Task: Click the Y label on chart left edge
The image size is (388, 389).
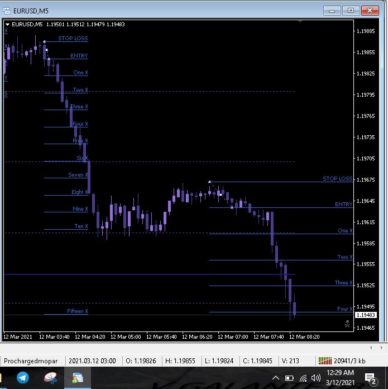Action: pyautogui.click(x=6, y=78)
